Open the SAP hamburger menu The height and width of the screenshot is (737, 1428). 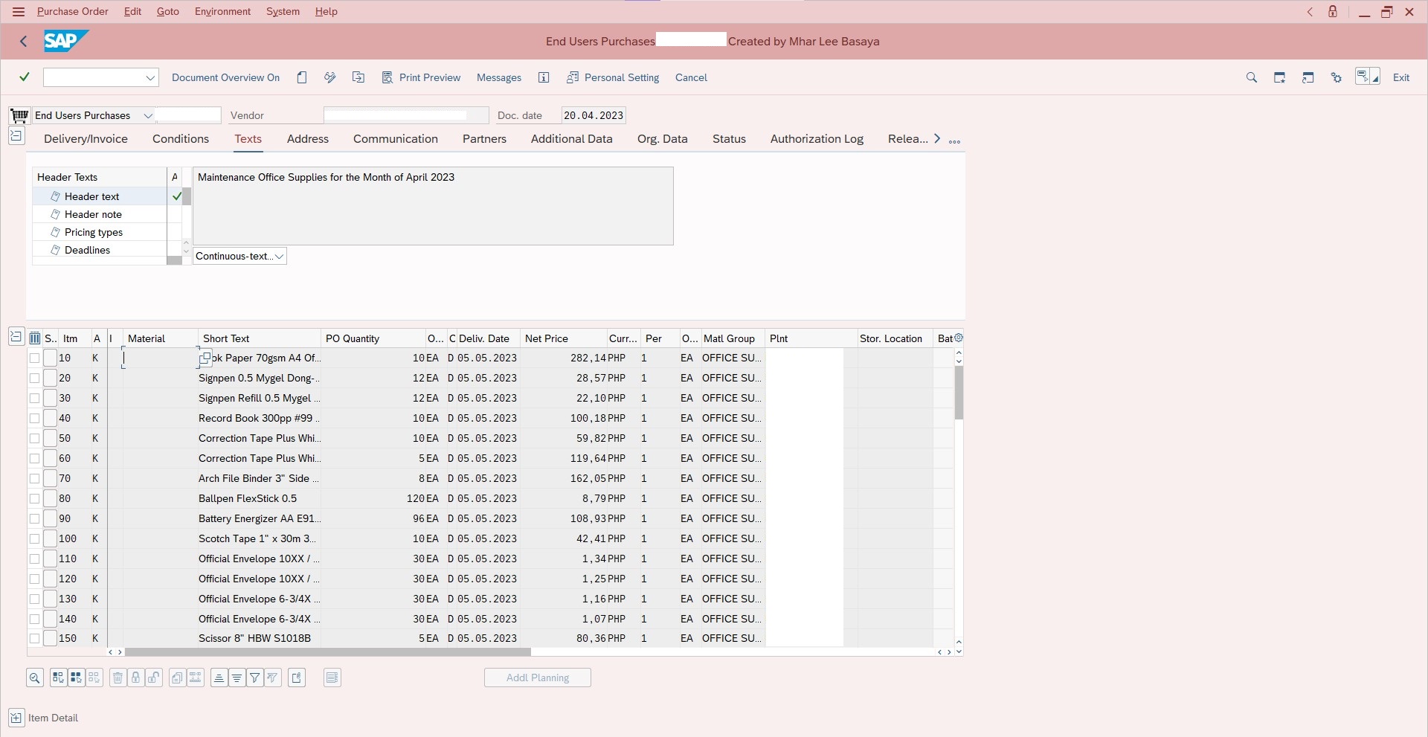click(x=19, y=12)
